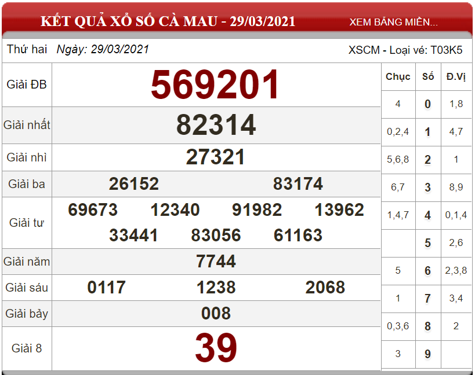Click Số digit 9 in the stats table
Screen dimensions: 475x375
pyautogui.click(x=428, y=354)
